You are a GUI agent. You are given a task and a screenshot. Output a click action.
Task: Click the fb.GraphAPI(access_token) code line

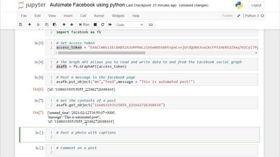pyautogui.click(x=91, y=66)
